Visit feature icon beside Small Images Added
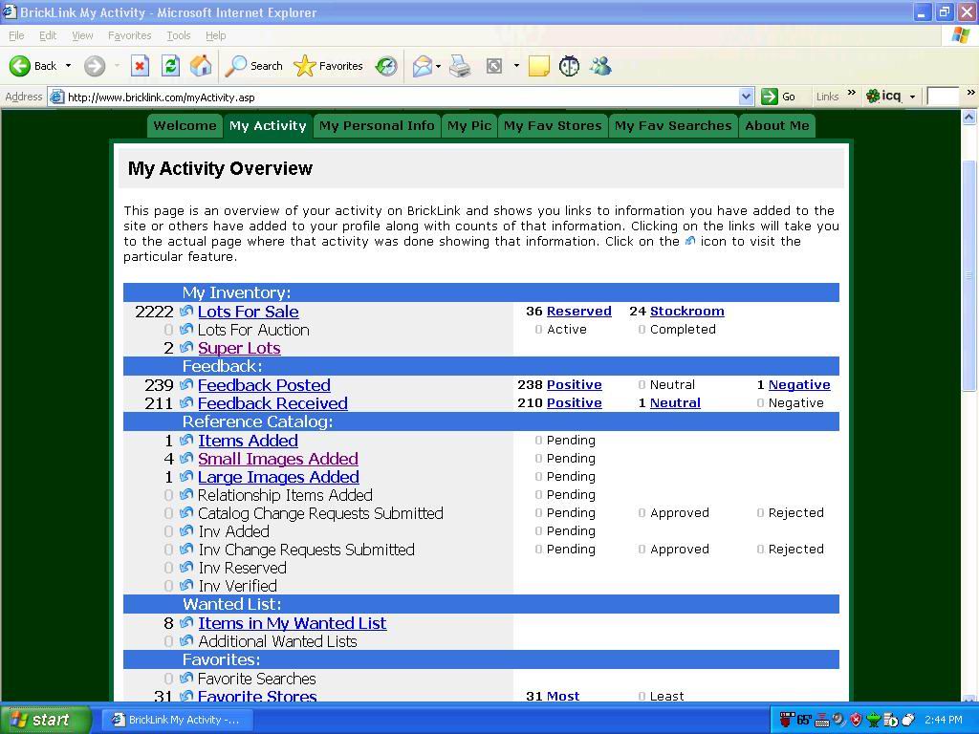Viewport: 979px width, 734px height. click(x=186, y=458)
